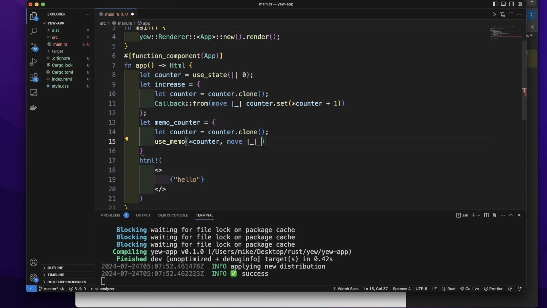Screen dimensions: 547x308
Task: Toggle the Secondary Side Bar layout button
Action: click(x=512, y=4)
